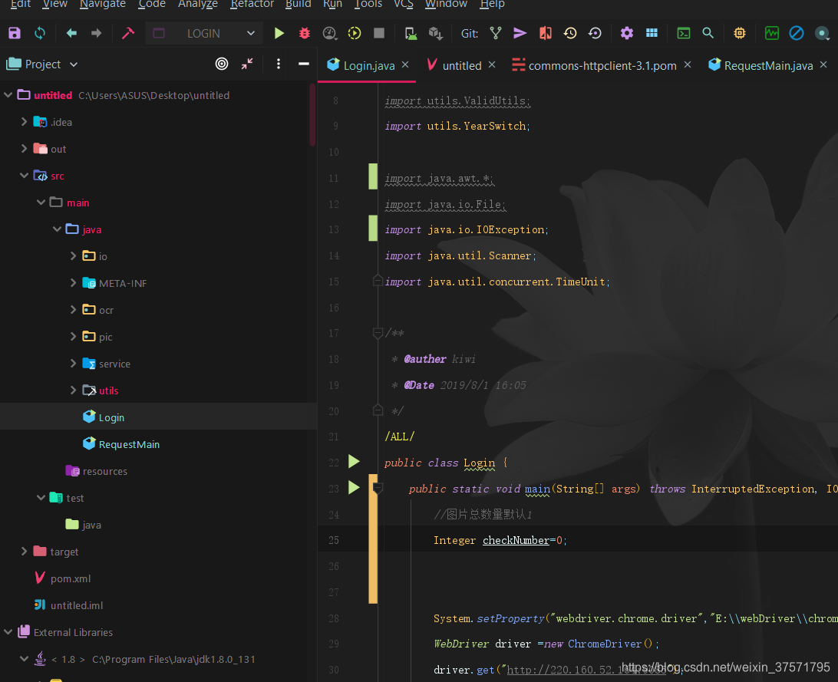Click checkNumber variable in editor
This screenshot has width=838, height=682.
pyautogui.click(x=516, y=540)
